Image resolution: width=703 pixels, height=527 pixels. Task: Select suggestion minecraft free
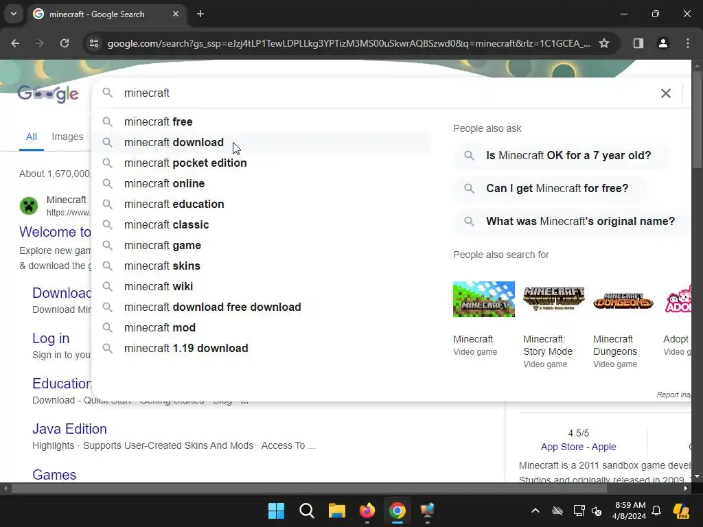[x=261, y=122]
